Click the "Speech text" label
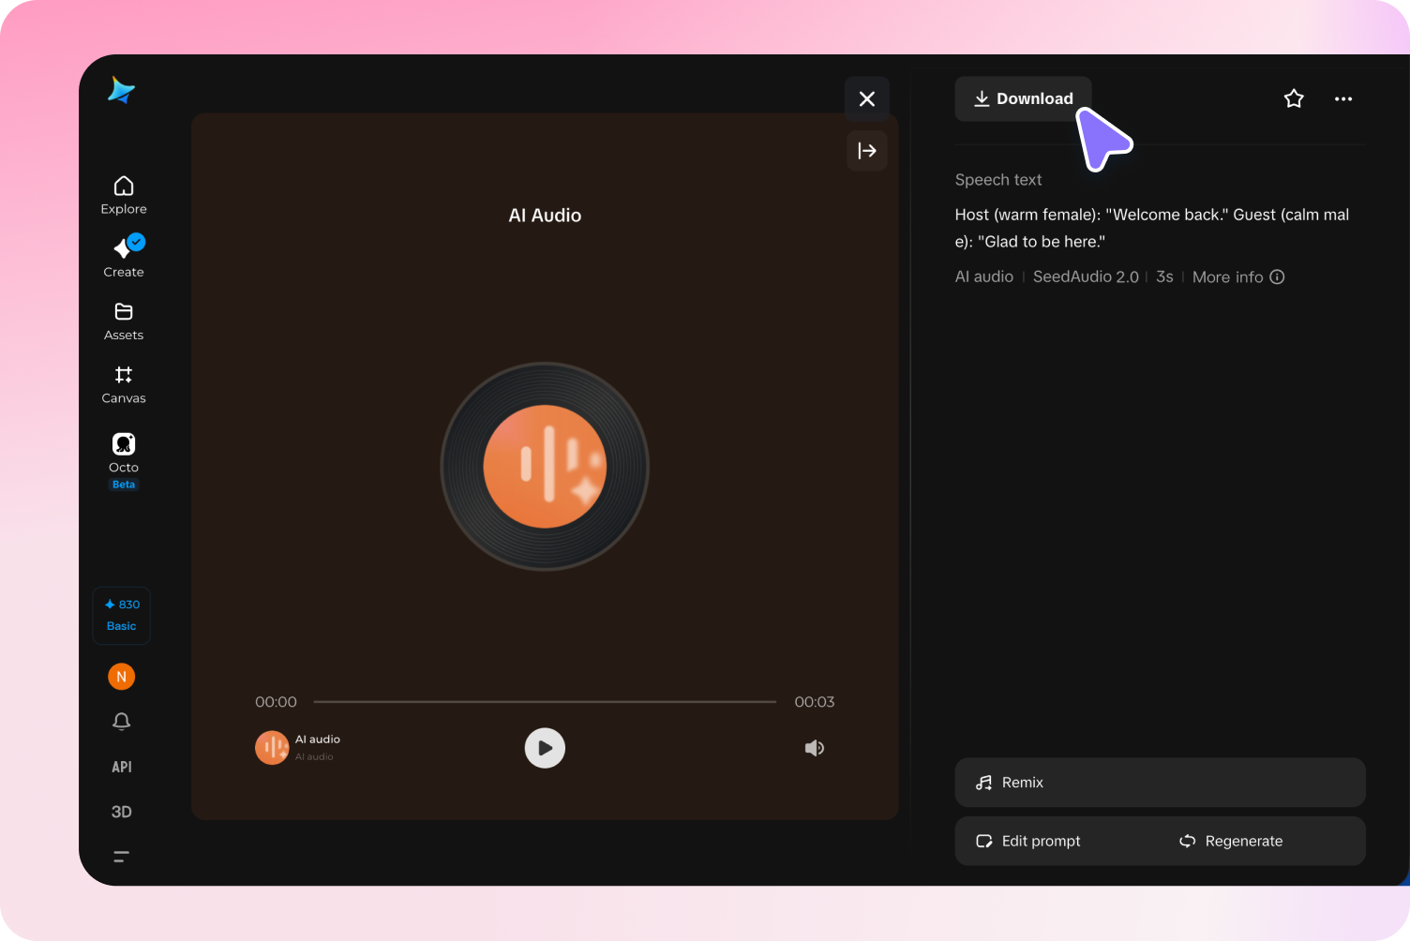Viewport: 1410px width, 941px height. coord(998,180)
